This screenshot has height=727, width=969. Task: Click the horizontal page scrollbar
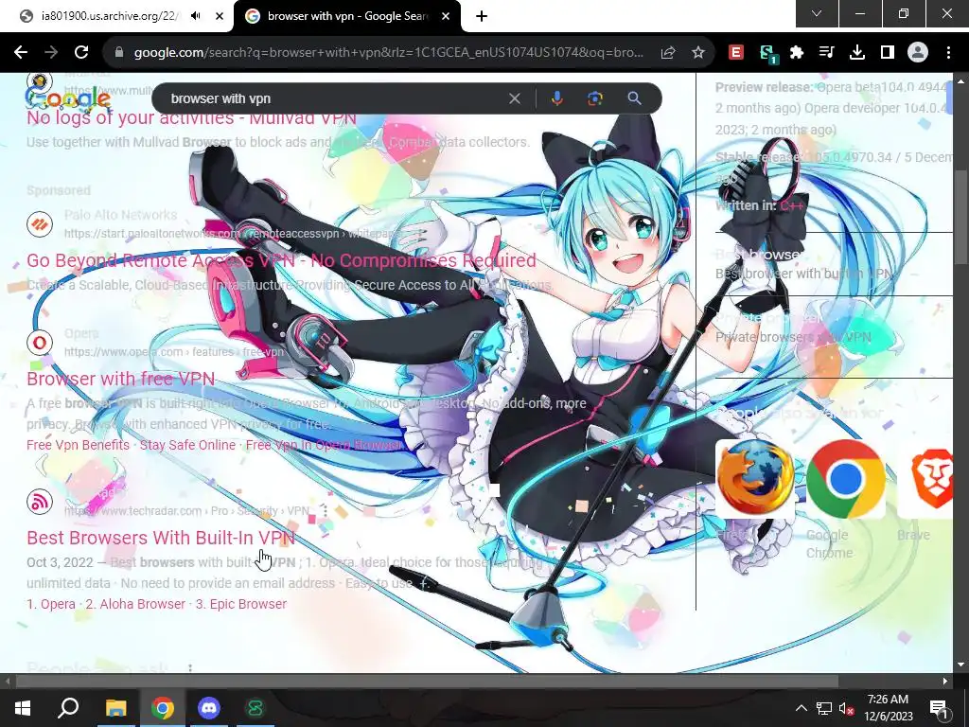pyautogui.click(x=427, y=682)
